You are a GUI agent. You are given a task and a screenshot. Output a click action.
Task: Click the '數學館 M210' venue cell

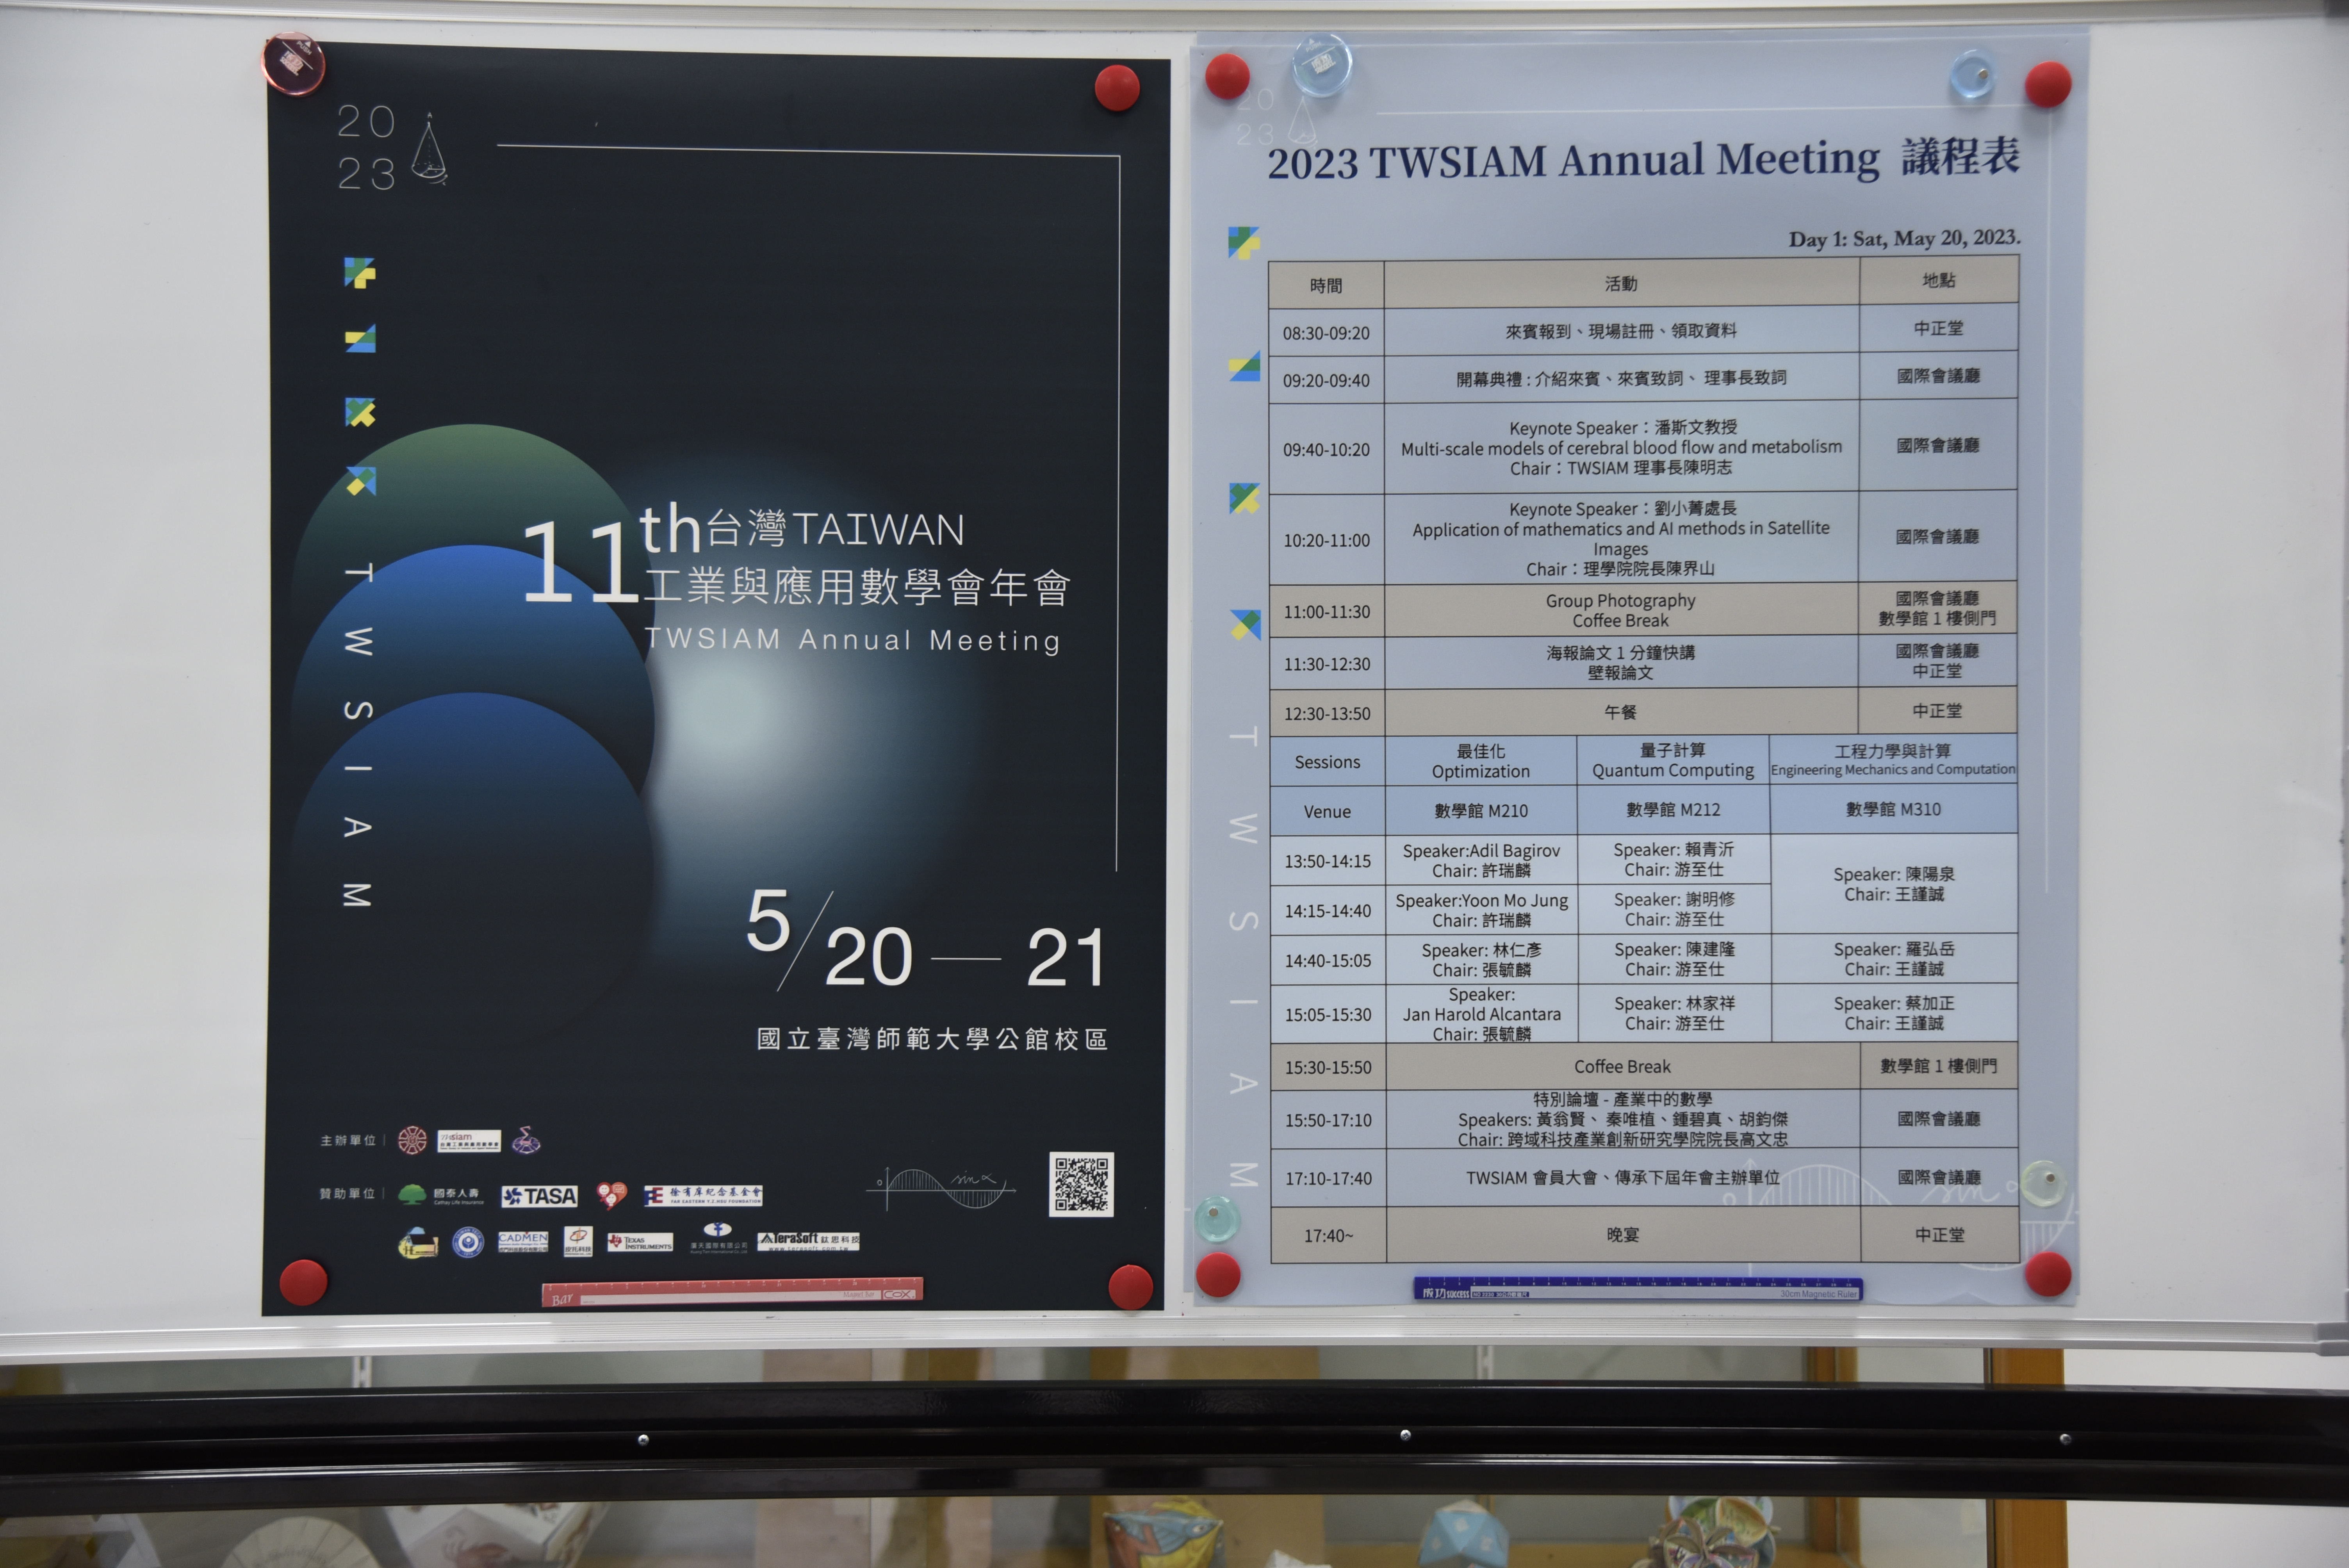click(1481, 810)
